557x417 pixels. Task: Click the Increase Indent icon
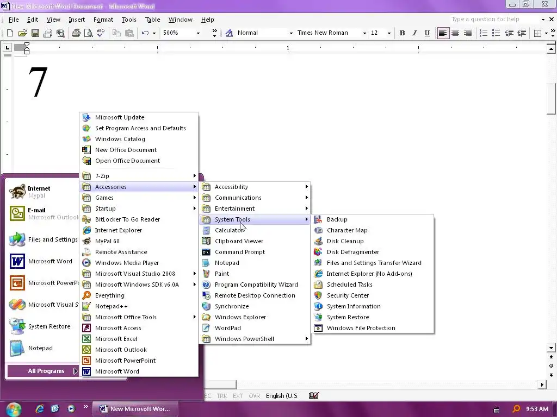pyautogui.click(x=522, y=33)
